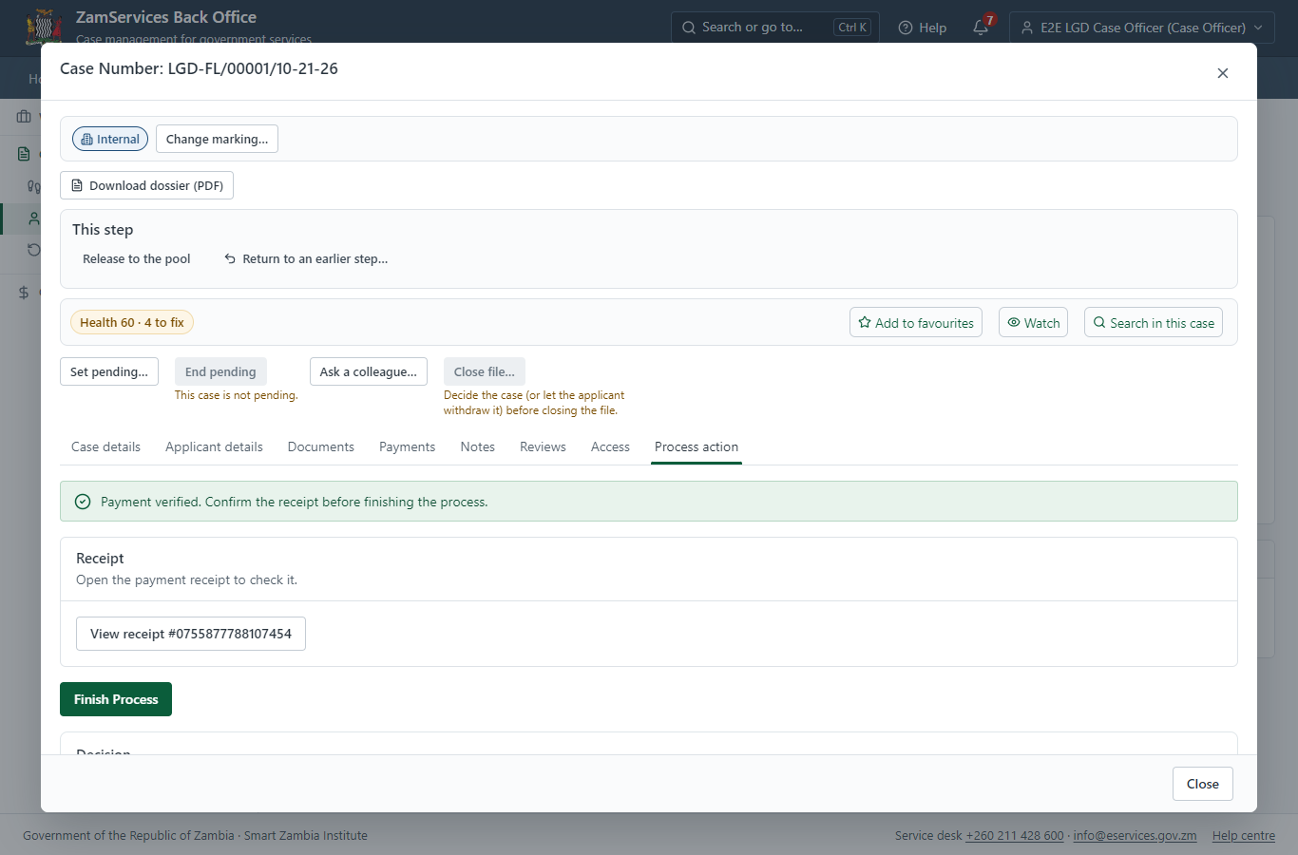Ask a colleague about this case
1298x855 pixels.
point(369,372)
